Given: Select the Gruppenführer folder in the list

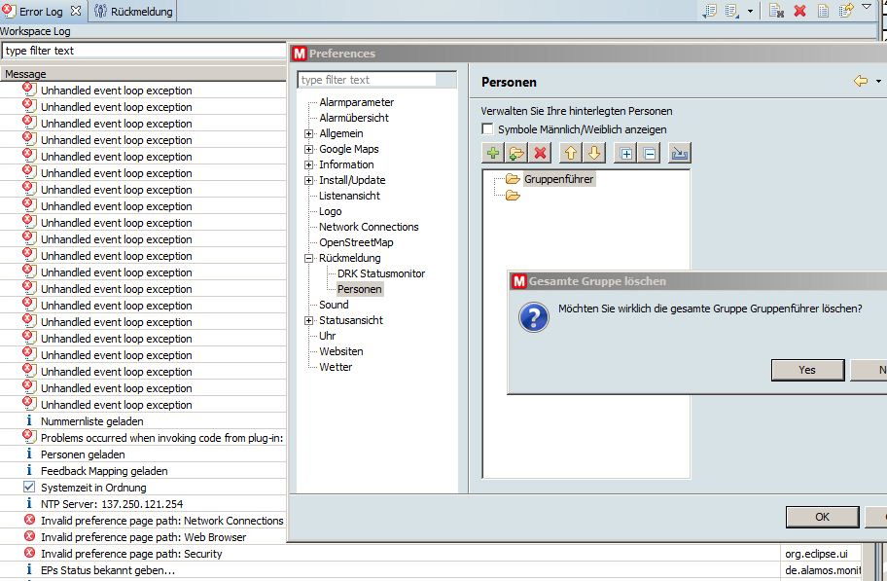Looking at the screenshot, I should click(x=557, y=179).
